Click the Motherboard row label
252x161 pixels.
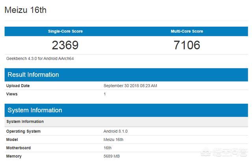[19, 148]
